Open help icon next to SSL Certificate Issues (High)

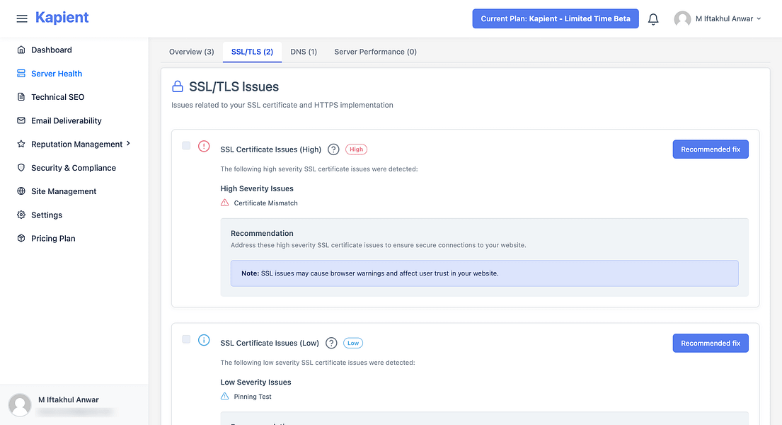pos(333,149)
